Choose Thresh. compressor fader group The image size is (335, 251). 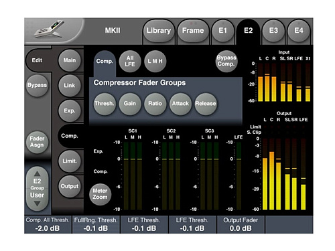point(105,104)
